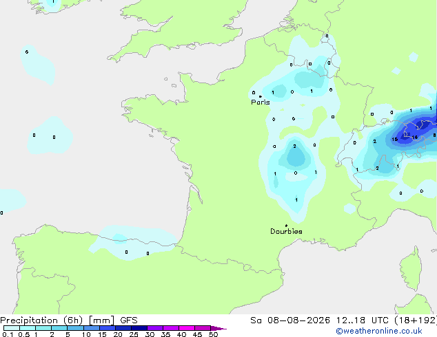Select the 5–10 mm legend color
Viewport: 437px width, 337px height.
75,328
